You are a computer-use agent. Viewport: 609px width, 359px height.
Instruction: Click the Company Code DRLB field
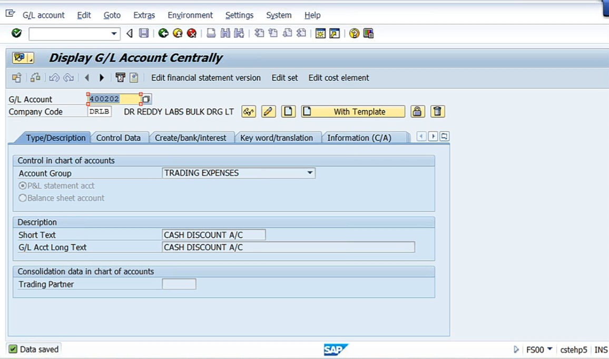click(x=100, y=111)
